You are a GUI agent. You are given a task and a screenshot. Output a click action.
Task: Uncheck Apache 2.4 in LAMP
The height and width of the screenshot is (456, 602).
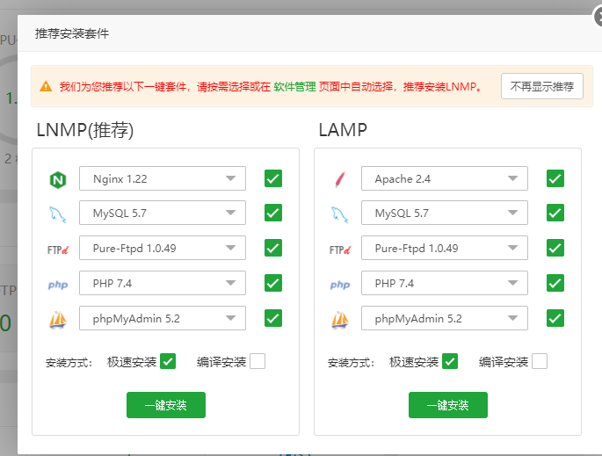coord(555,178)
